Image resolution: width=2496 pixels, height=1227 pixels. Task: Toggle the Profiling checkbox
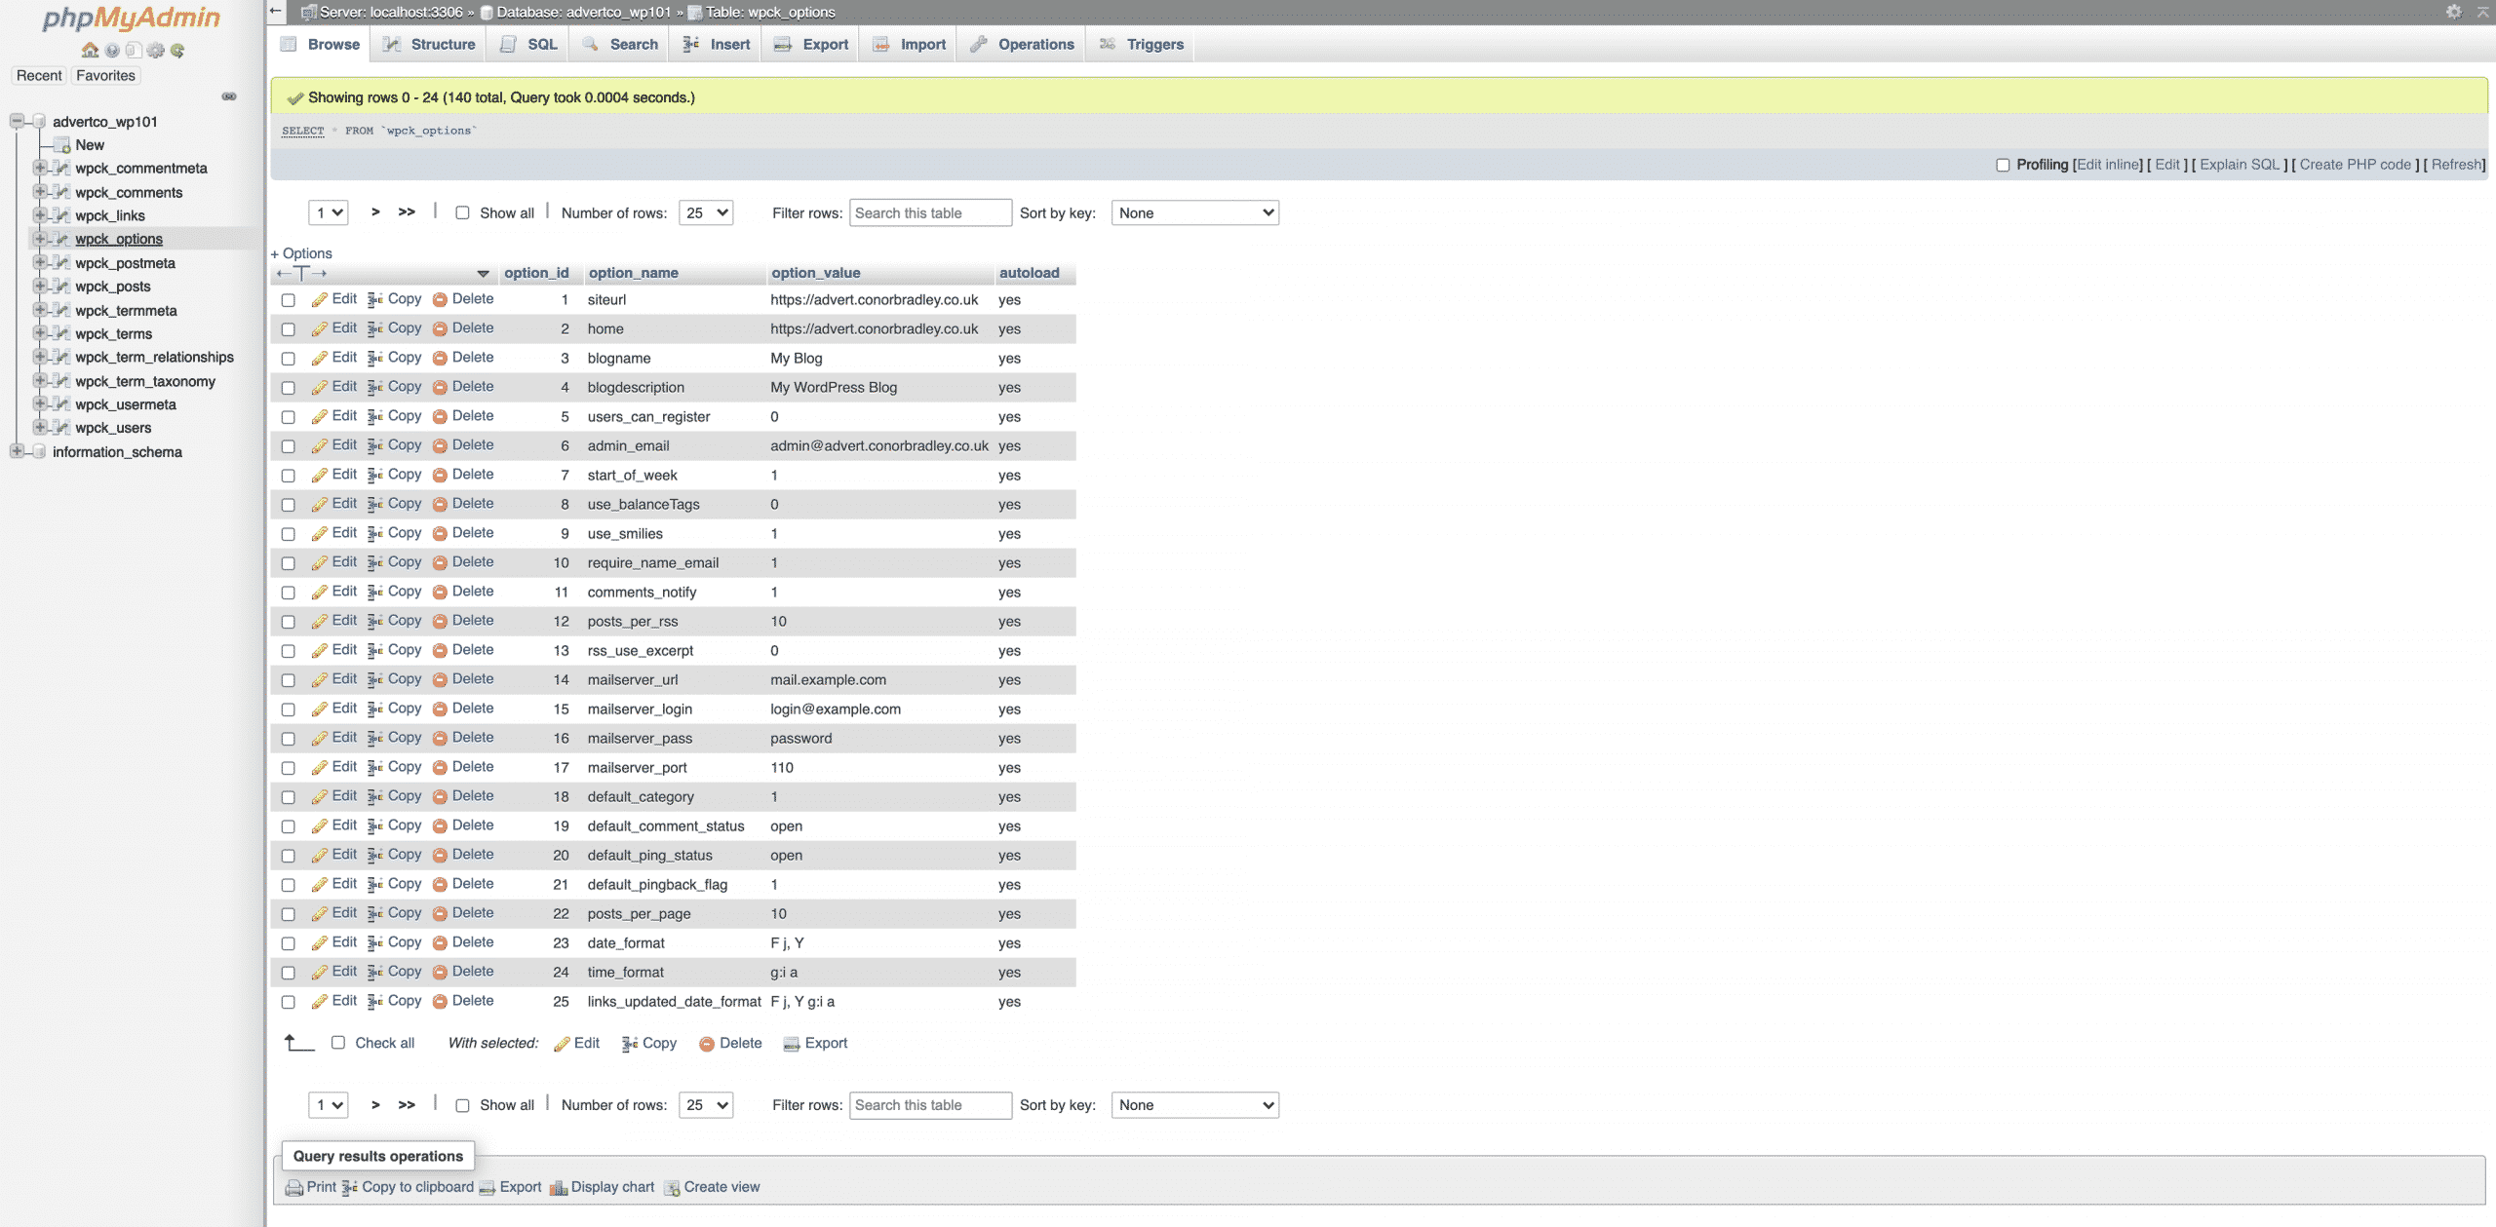click(2003, 166)
